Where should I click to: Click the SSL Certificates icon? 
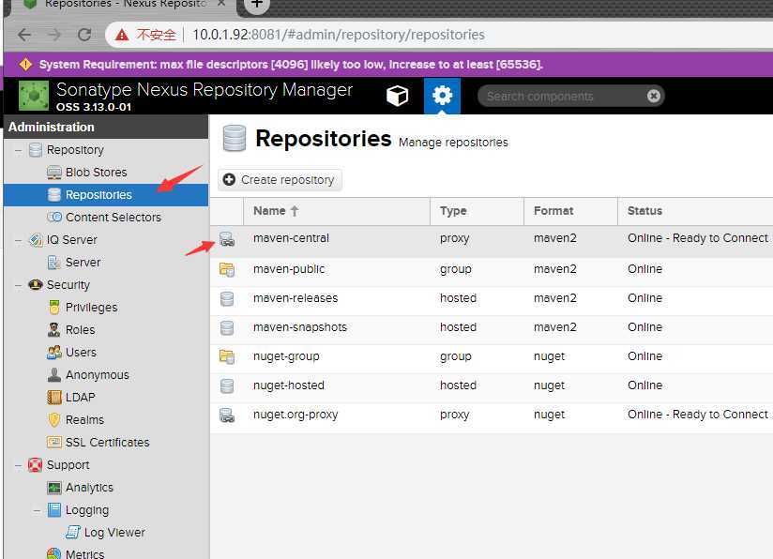pos(54,442)
